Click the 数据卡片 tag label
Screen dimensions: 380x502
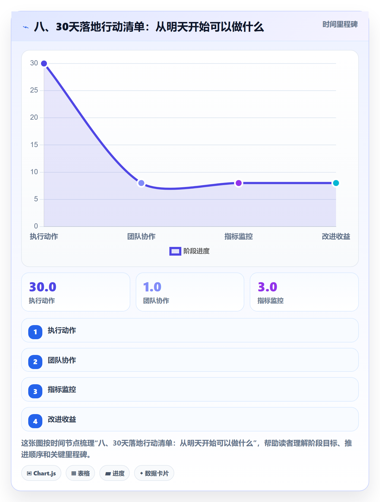(x=157, y=474)
